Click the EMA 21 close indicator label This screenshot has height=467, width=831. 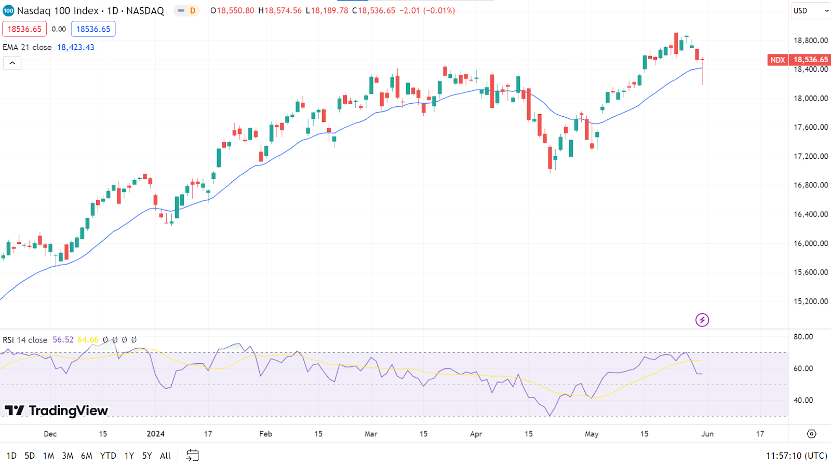click(27, 47)
